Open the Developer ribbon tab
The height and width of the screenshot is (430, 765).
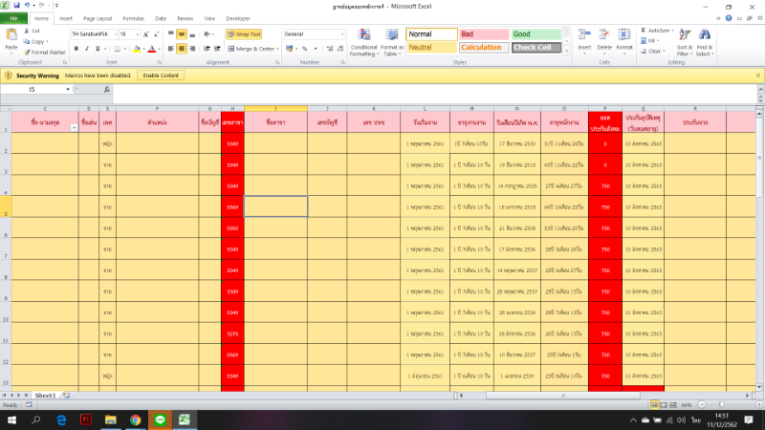(238, 18)
